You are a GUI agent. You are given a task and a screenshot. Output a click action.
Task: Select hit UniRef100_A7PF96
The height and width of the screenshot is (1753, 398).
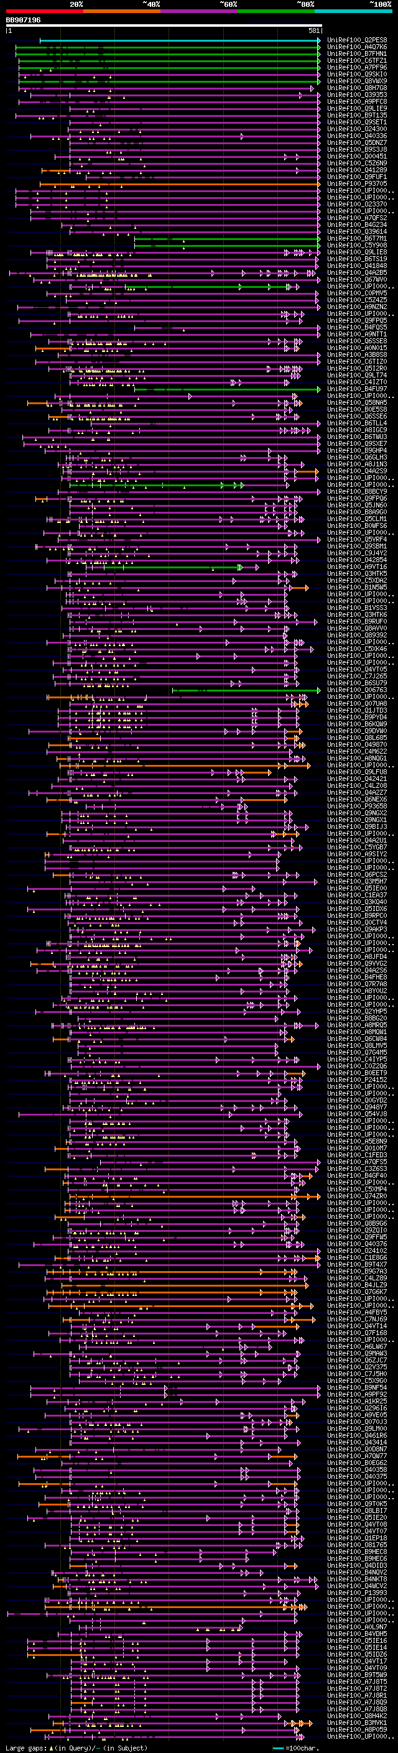pyautogui.click(x=356, y=67)
